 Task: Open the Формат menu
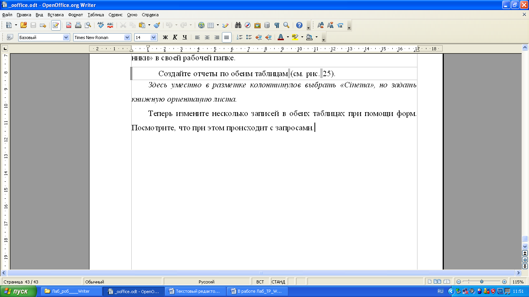tap(76, 15)
